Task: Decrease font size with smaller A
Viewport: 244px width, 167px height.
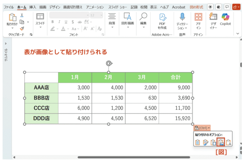Action: [x=92, y=29]
